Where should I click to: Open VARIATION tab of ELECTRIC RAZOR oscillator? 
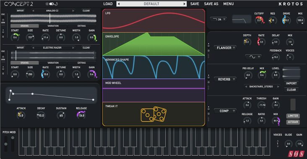53,63
